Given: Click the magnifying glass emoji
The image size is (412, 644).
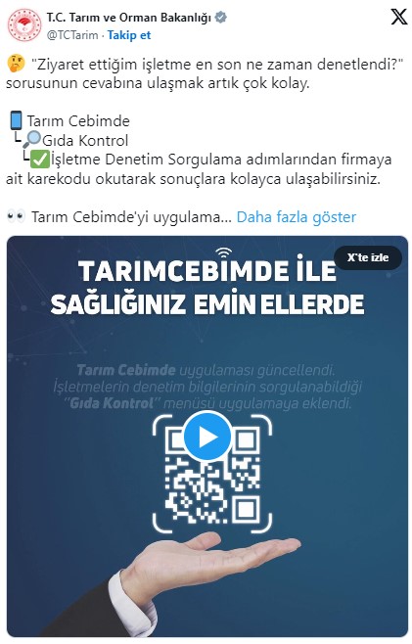Looking at the screenshot, I should (x=31, y=140).
